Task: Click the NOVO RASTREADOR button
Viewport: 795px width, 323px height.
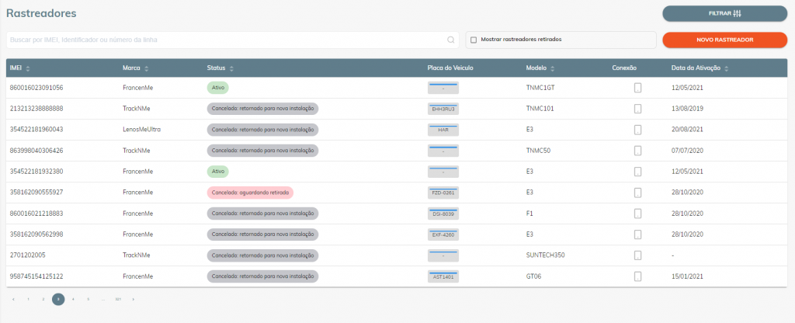Action: click(x=724, y=40)
